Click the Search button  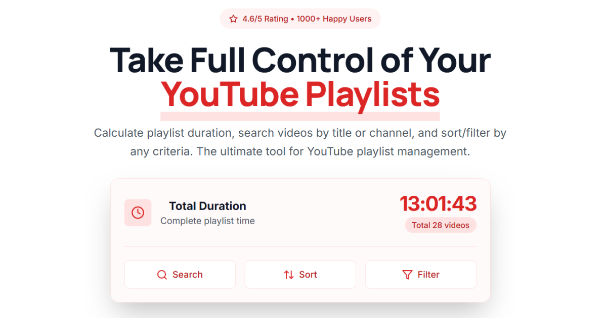click(180, 275)
